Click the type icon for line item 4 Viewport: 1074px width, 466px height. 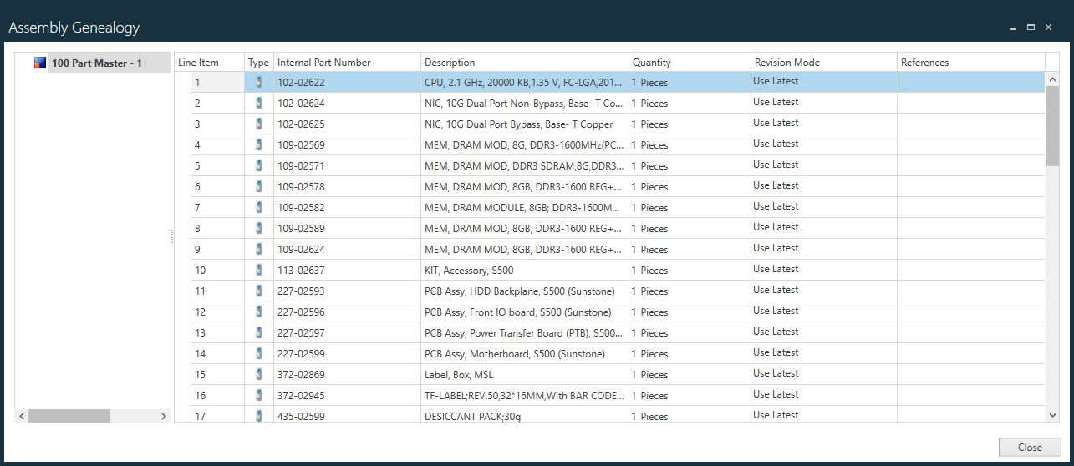[259, 144]
